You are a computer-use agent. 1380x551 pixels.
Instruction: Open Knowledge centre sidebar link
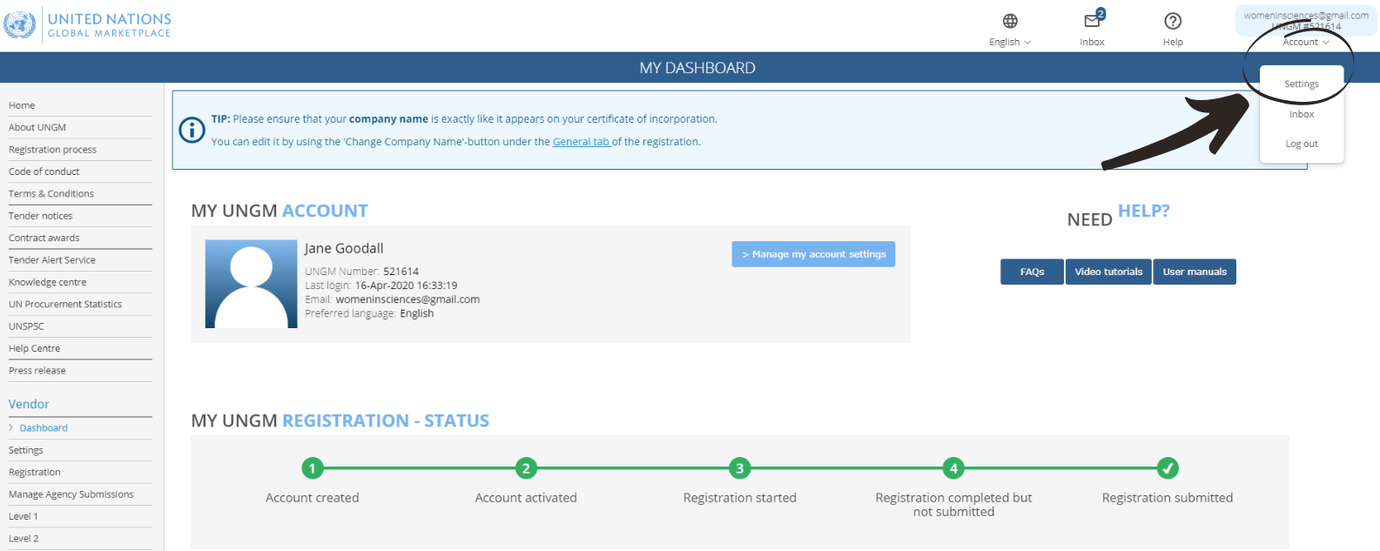coord(48,282)
